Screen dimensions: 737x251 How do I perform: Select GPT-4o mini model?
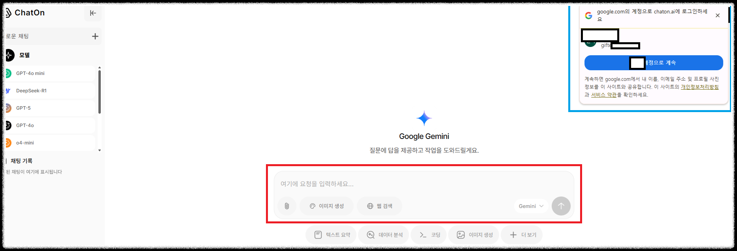50,73
